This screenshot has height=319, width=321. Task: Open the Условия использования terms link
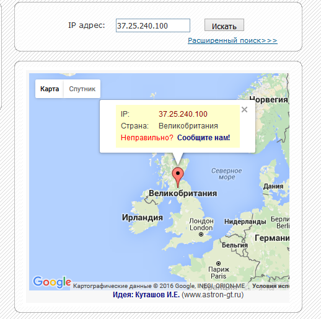click(271, 286)
